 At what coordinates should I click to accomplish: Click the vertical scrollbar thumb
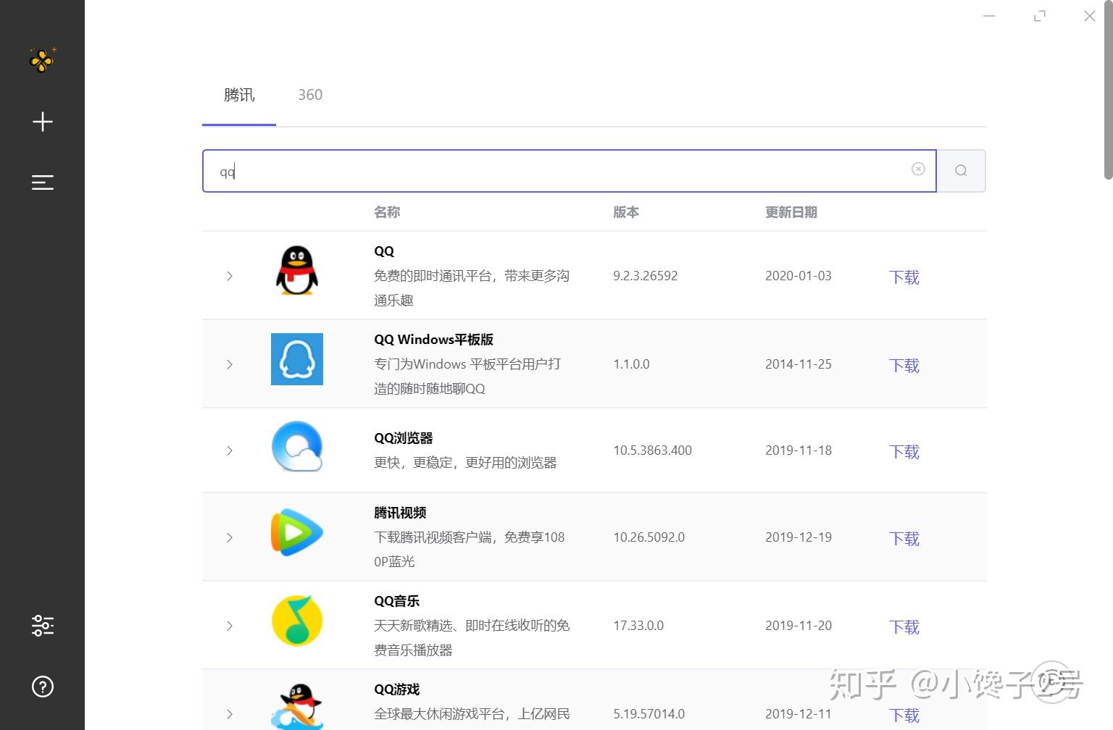(1108, 90)
